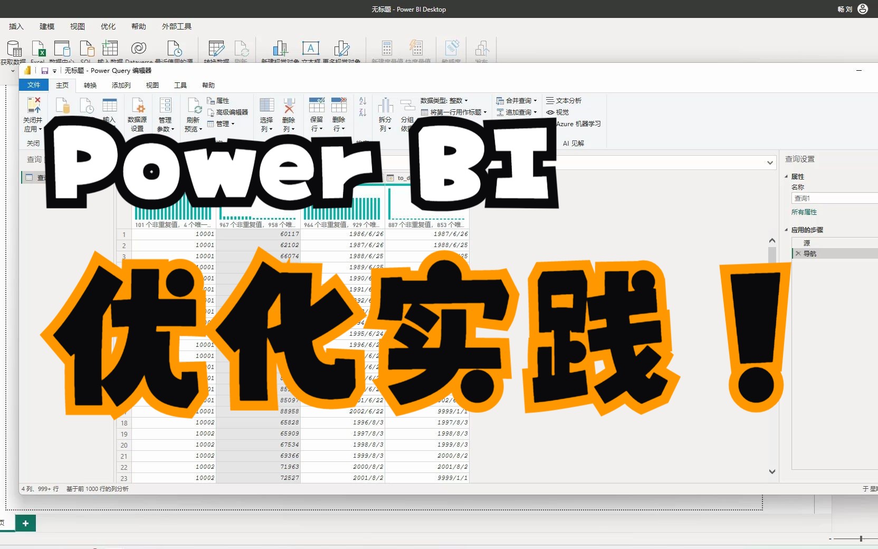Add a new page with the plus button

click(x=25, y=523)
